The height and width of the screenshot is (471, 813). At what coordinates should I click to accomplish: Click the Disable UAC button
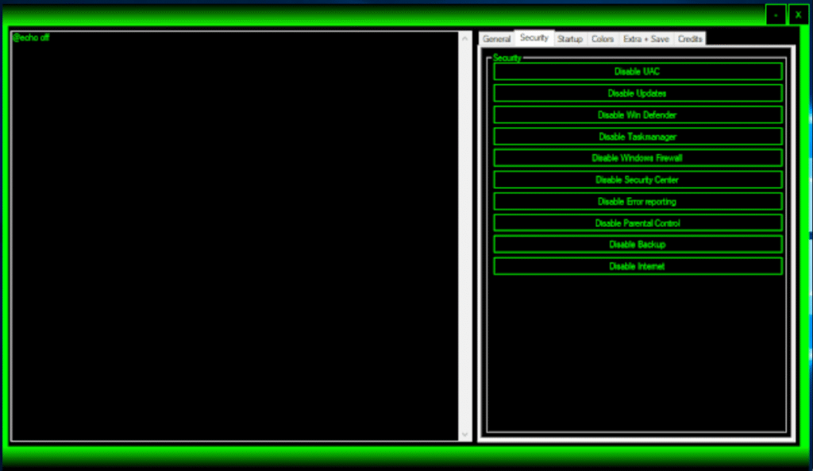638,71
